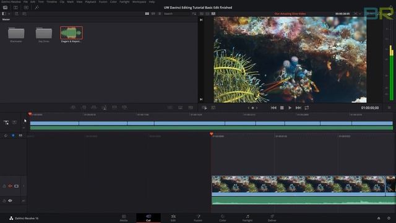Jump to the first frame
The width and height of the screenshot is (396, 223).
[273, 108]
